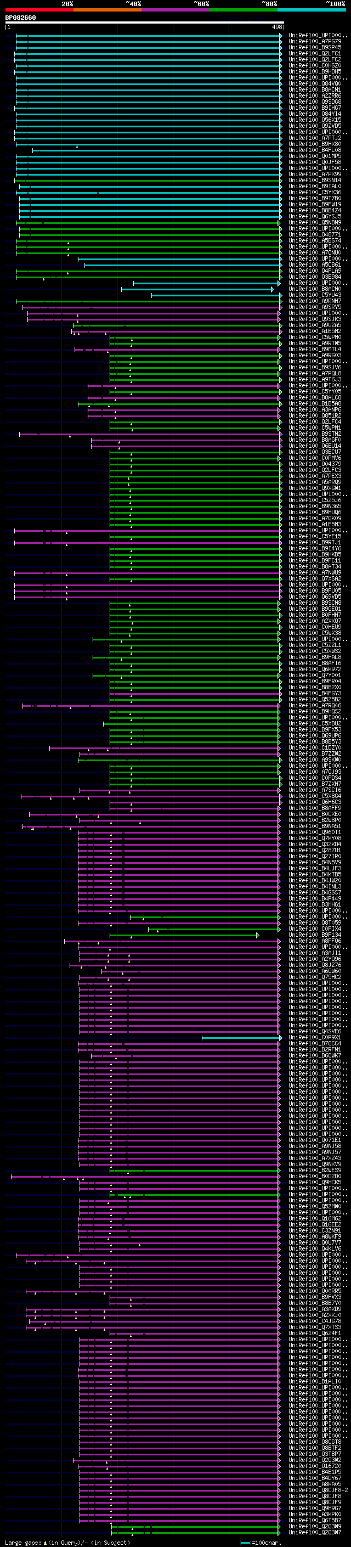Click label UniRef100_Q69VD5

tap(315, 597)
